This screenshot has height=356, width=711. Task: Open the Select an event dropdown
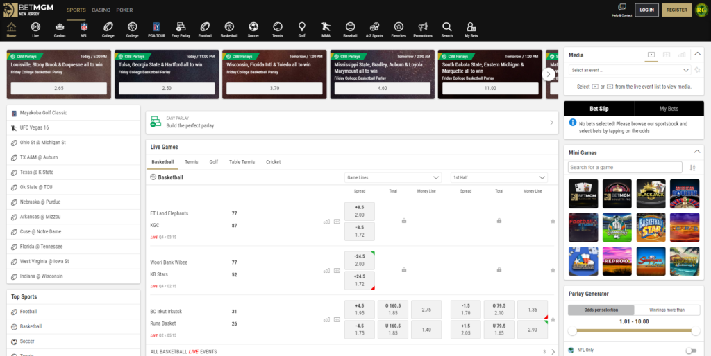tap(630, 70)
